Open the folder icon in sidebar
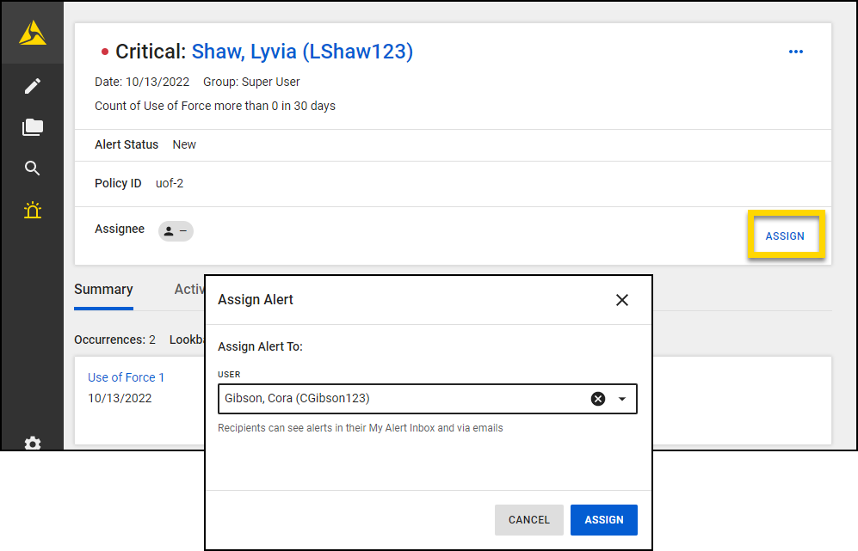This screenshot has height=551, width=858. coord(33,127)
